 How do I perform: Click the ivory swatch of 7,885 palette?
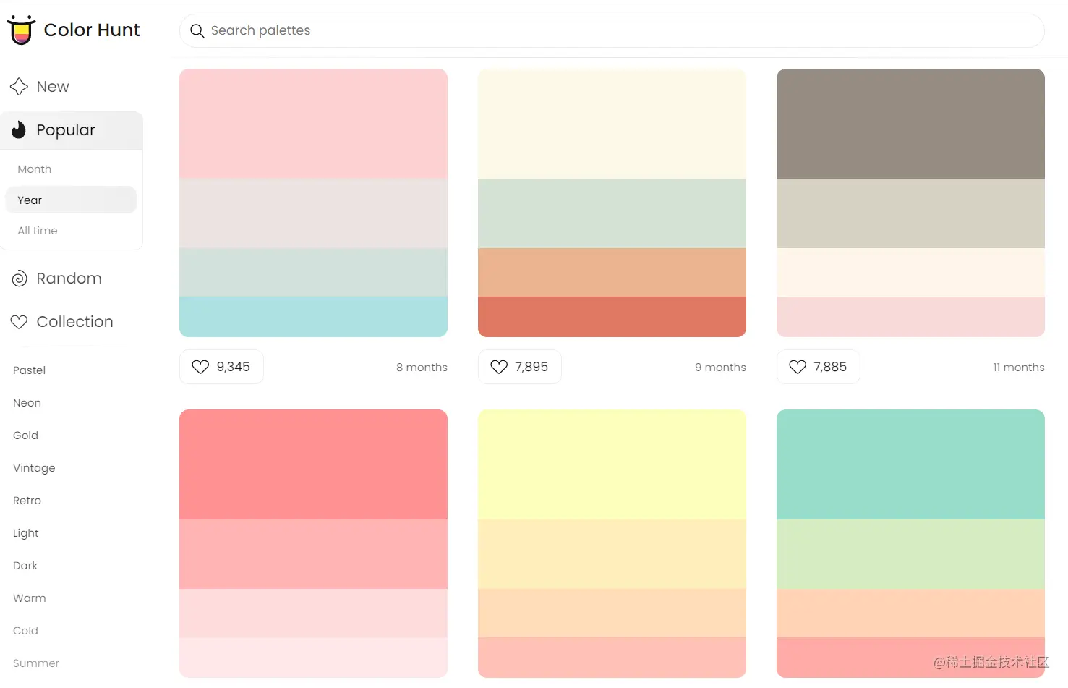point(910,272)
